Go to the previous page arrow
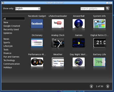 coord(91,86)
